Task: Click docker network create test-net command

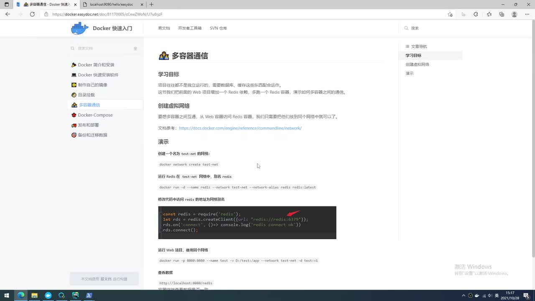Action: pos(189,165)
